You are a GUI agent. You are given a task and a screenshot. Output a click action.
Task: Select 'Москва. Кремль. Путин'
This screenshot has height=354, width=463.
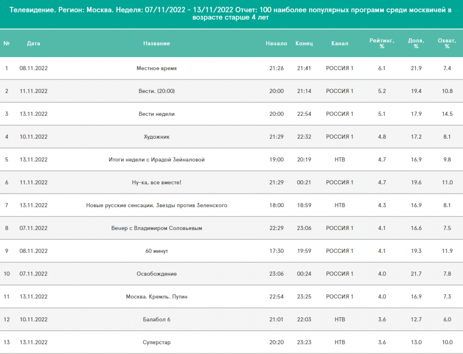click(157, 296)
